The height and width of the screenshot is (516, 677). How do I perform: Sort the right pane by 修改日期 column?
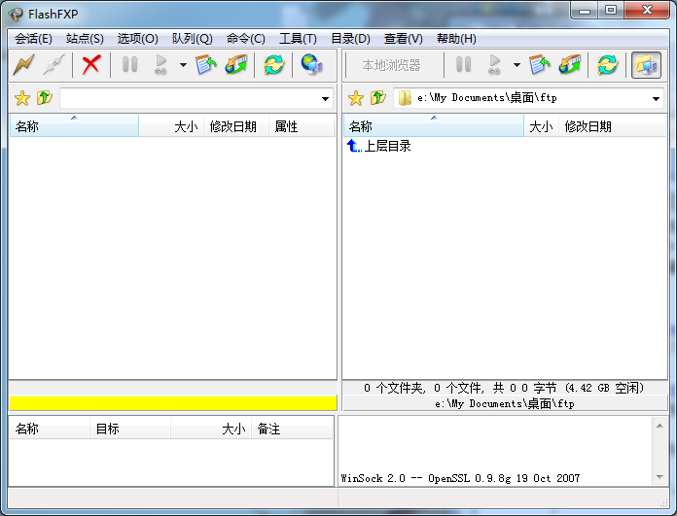click(588, 126)
